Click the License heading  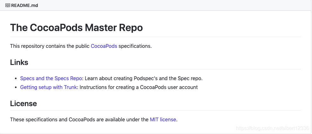pyautogui.click(x=24, y=104)
